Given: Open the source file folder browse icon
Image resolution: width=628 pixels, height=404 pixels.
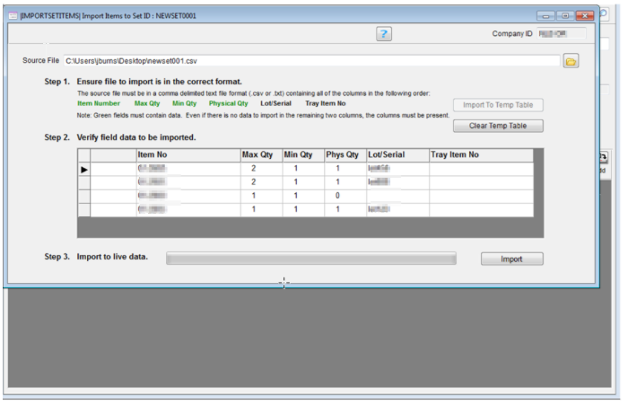Looking at the screenshot, I should pos(571,61).
